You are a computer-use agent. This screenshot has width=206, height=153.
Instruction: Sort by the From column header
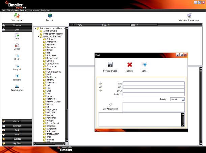tap(79, 25)
